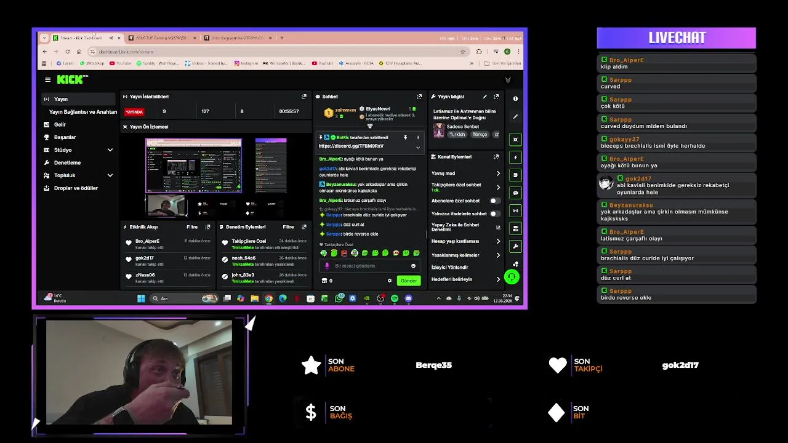
Task: Click the Turkish tag in Yayın bilgisi
Action: click(457, 135)
